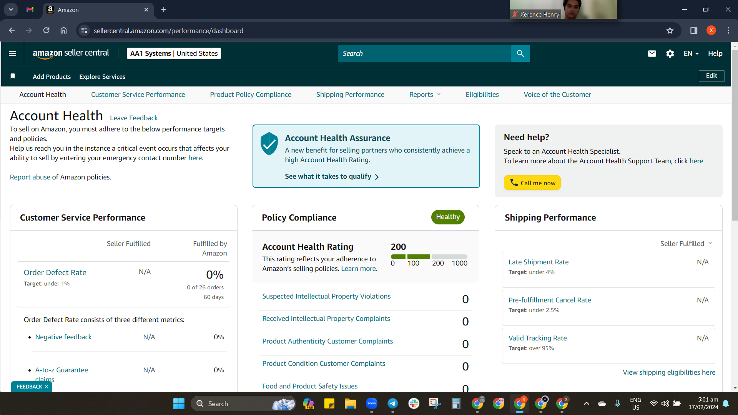Select the Account Health tab
The image size is (738, 415).
tap(43, 95)
